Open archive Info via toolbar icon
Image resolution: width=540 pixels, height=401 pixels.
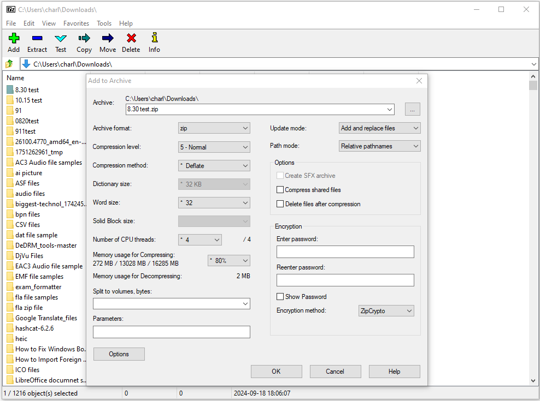tap(154, 39)
